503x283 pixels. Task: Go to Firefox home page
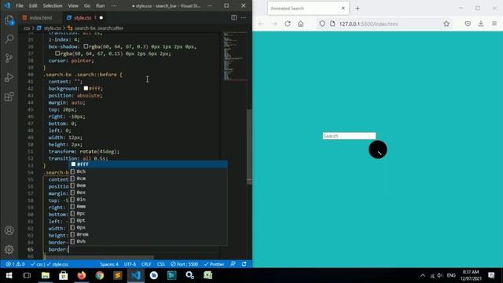300,24
